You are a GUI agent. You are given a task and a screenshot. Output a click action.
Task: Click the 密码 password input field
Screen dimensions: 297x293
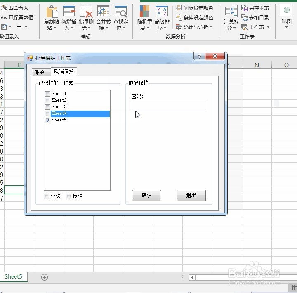tap(169, 106)
